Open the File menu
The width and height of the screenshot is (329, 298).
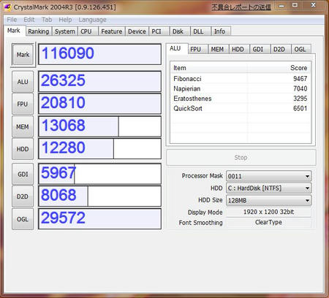(x=12, y=20)
